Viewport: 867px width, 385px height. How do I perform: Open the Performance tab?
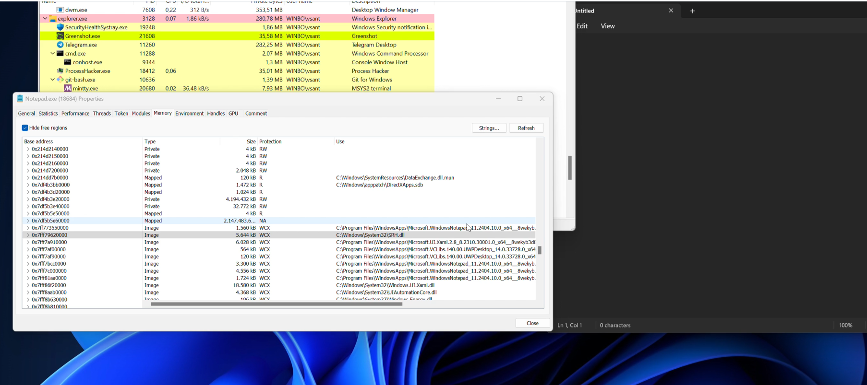coord(75,114)
